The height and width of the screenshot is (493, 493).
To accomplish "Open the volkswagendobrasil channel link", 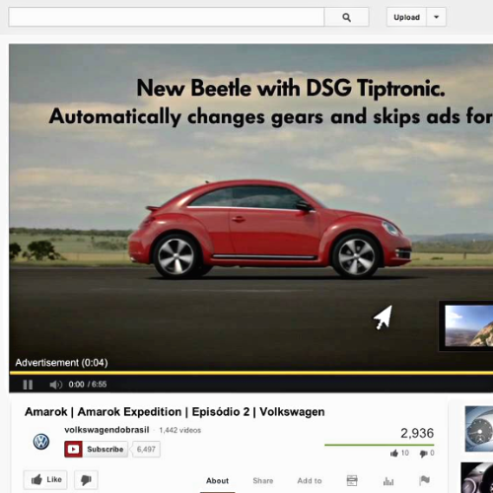I will click(106, 430).
